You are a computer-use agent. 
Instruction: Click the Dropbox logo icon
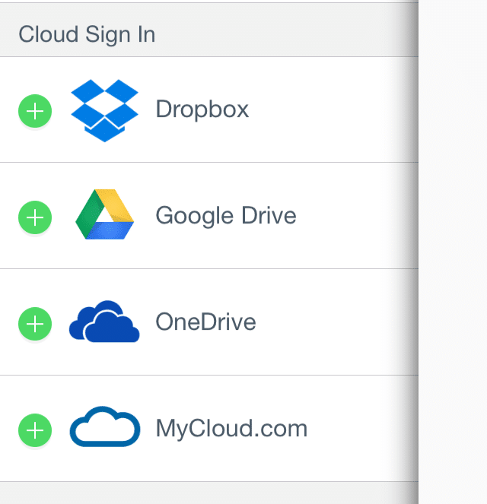tap(104, 110)
